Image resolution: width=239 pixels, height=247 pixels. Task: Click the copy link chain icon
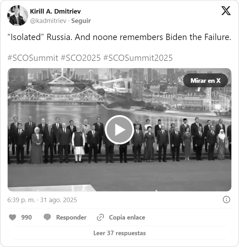[100, 217]
